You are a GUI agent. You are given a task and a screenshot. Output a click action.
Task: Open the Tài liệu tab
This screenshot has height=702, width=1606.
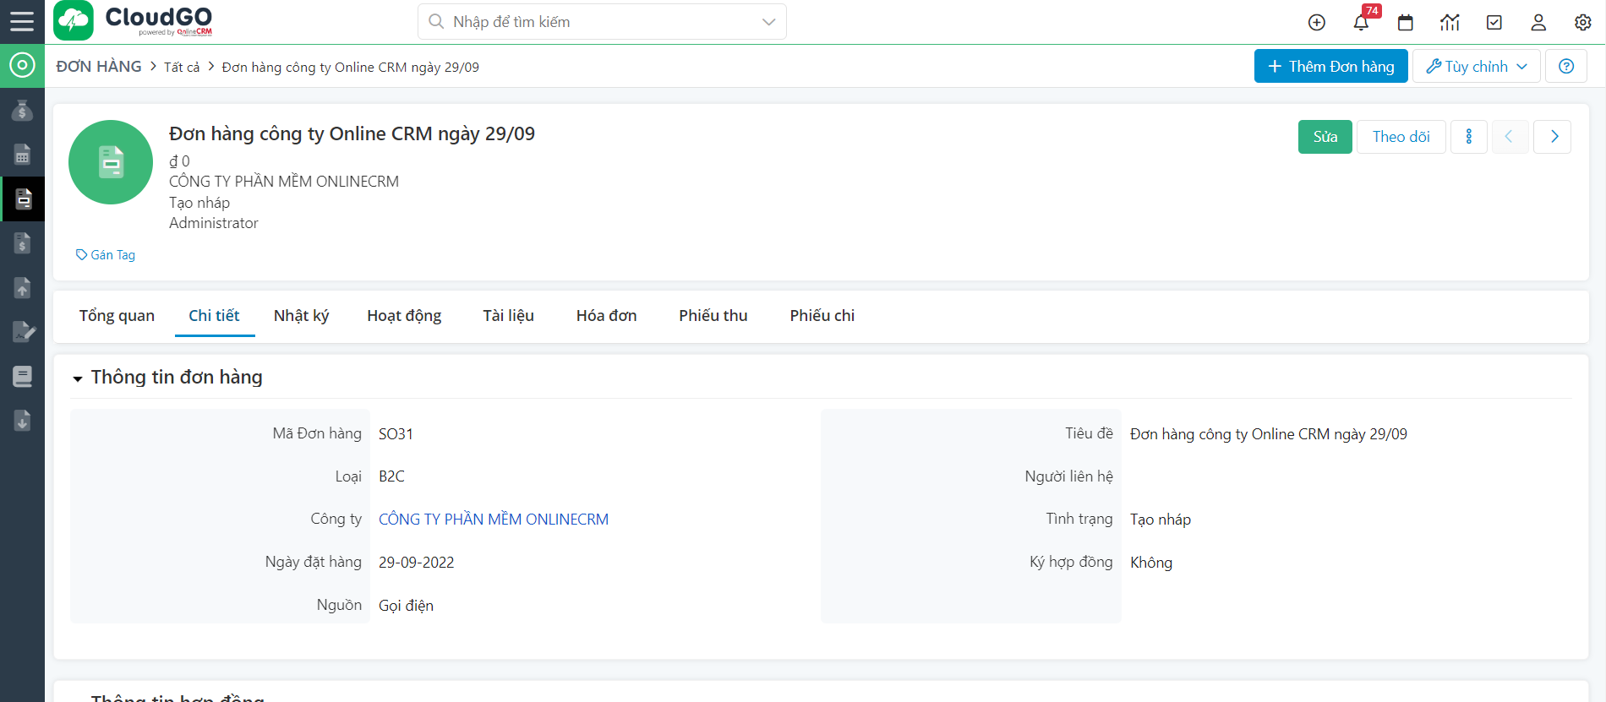508,316
